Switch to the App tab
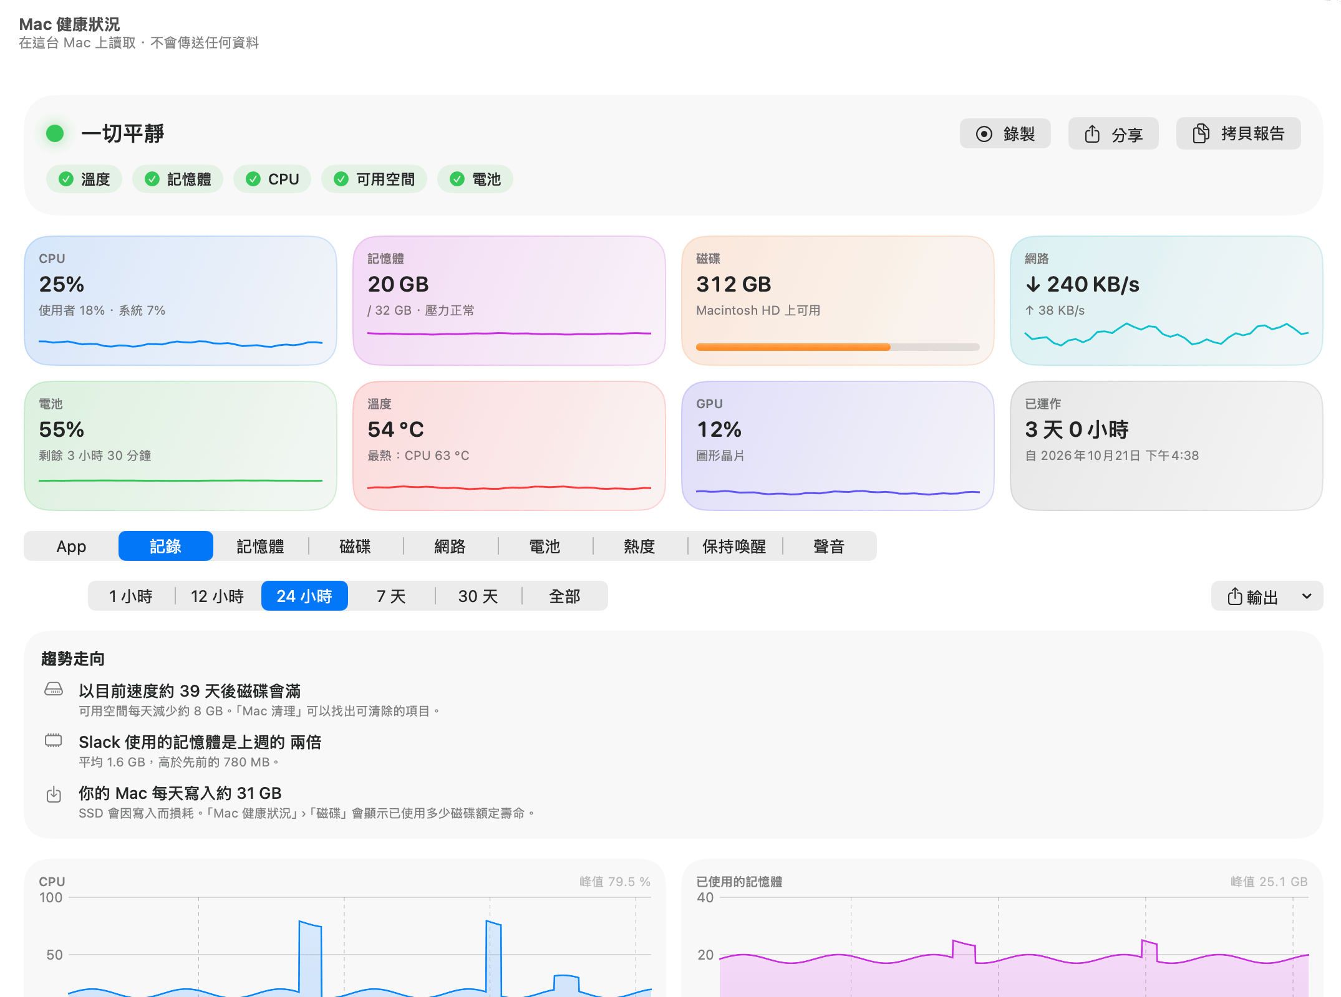Image resolution: width=1341 pixels, height=997 pixels. coord(71,546)
